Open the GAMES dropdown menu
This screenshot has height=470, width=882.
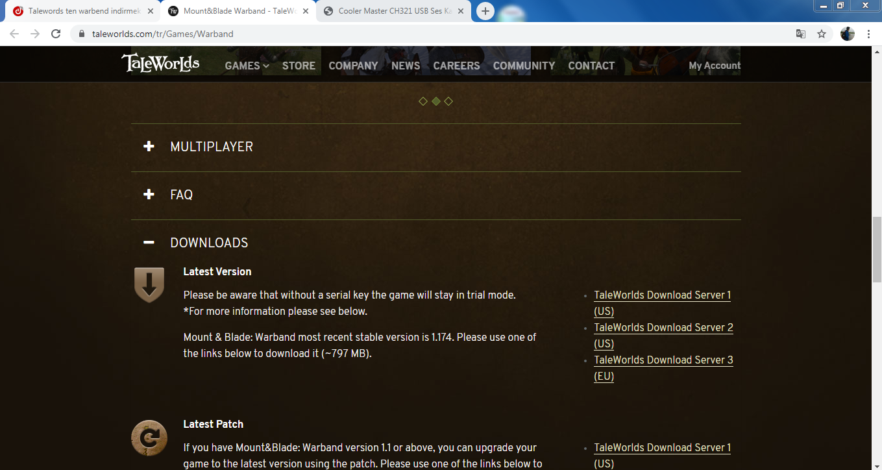[247, 66]
